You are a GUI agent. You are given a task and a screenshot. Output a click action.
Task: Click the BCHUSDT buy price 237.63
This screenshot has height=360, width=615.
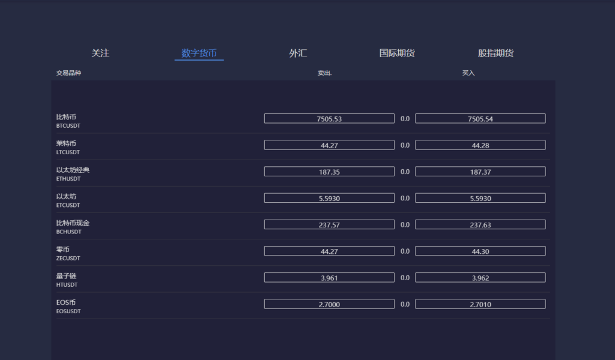coord(481,224)
